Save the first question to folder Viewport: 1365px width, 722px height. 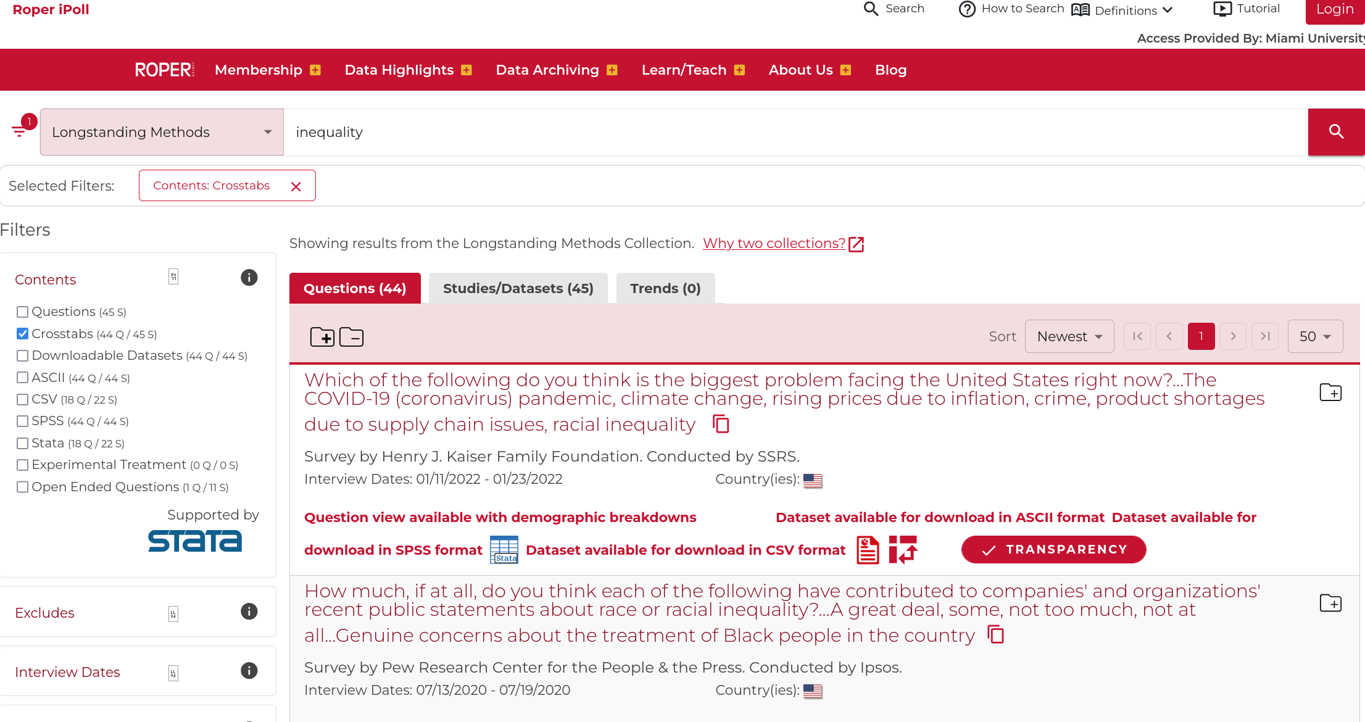pos(1330,392)
